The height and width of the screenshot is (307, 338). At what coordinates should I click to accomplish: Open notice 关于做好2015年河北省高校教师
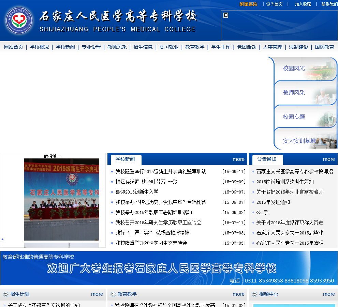tap(290, 192)
